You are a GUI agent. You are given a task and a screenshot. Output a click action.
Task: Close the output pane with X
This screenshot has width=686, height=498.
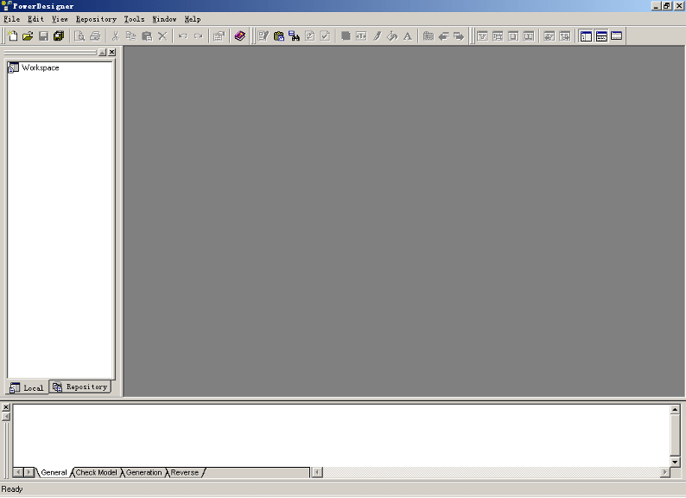pos(6,407)
